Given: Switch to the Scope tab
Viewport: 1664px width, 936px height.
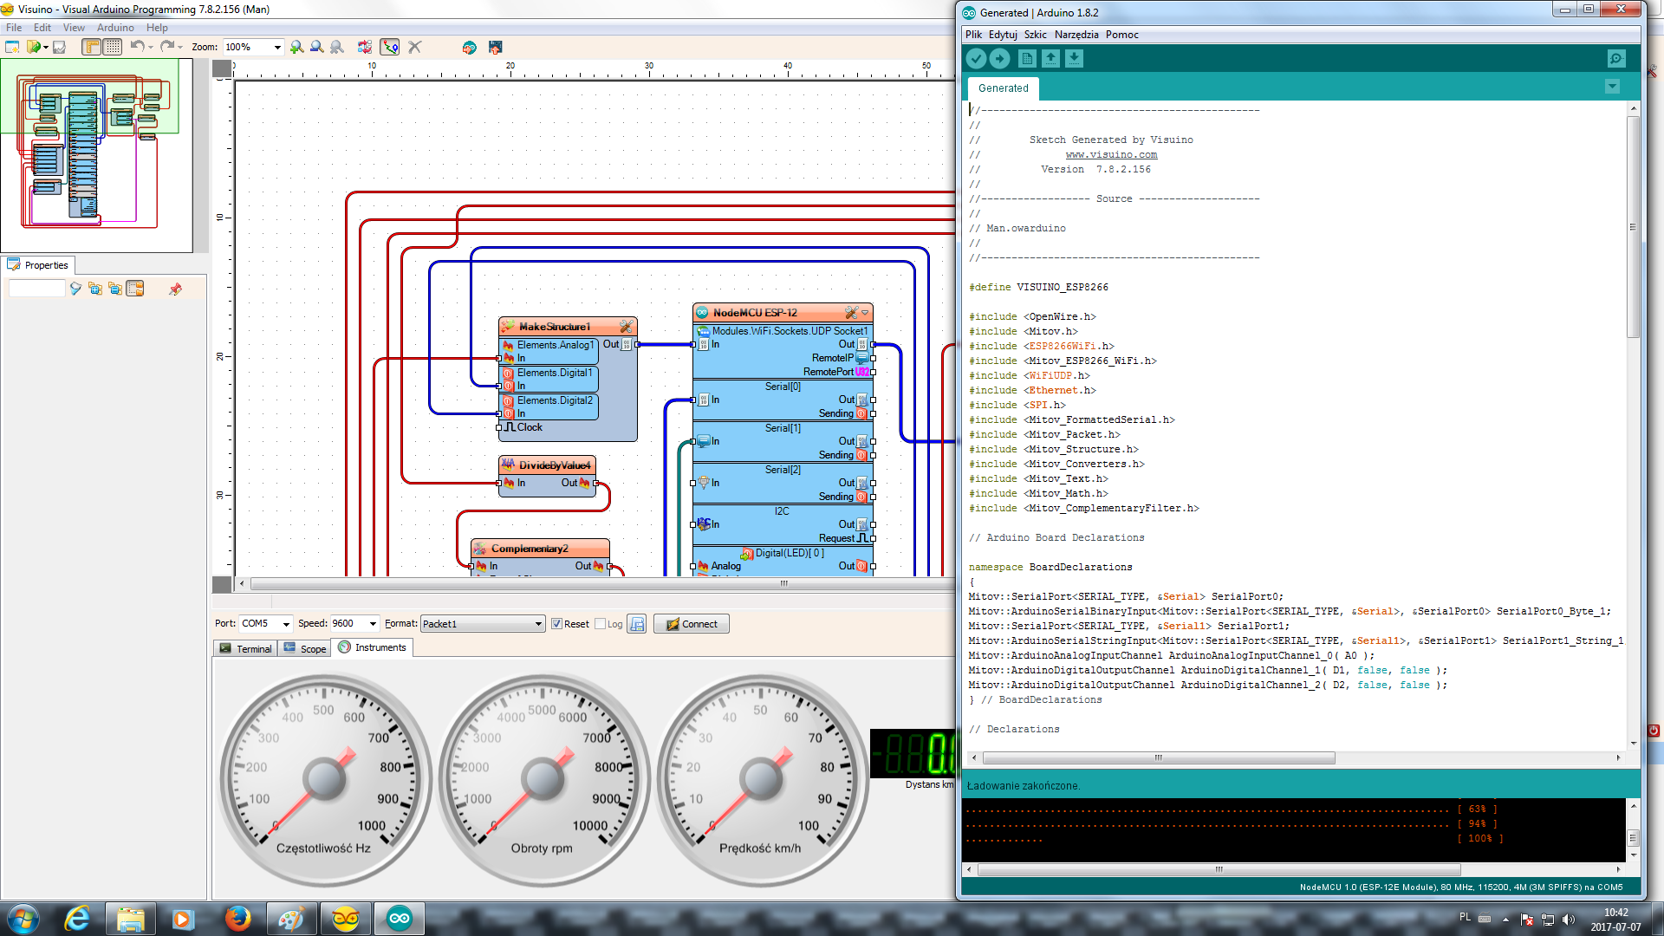Looking at the screenshot, I should 305,648.
